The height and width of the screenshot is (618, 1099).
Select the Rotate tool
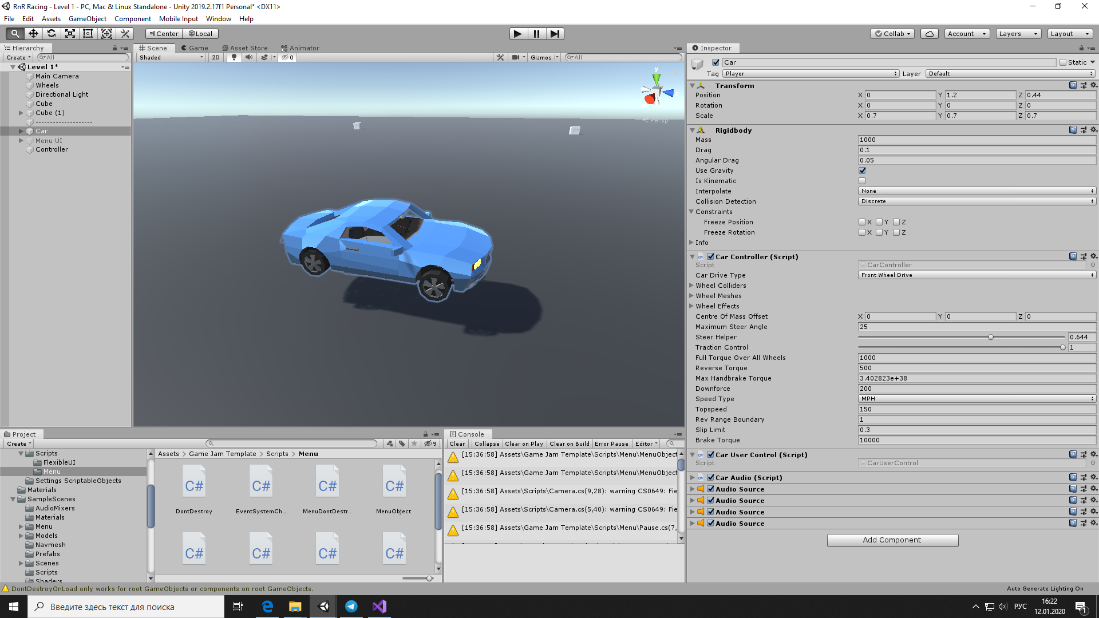coord(52,34)
